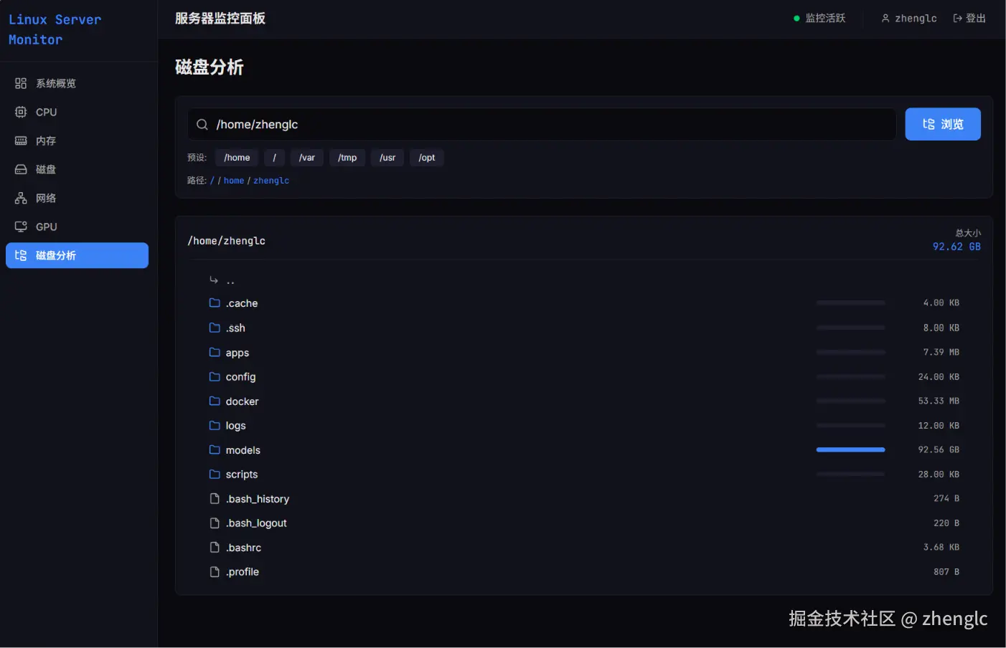Click the .bashrc file icon
Screen dimensions: 1006x648
(x=215, y=547)
